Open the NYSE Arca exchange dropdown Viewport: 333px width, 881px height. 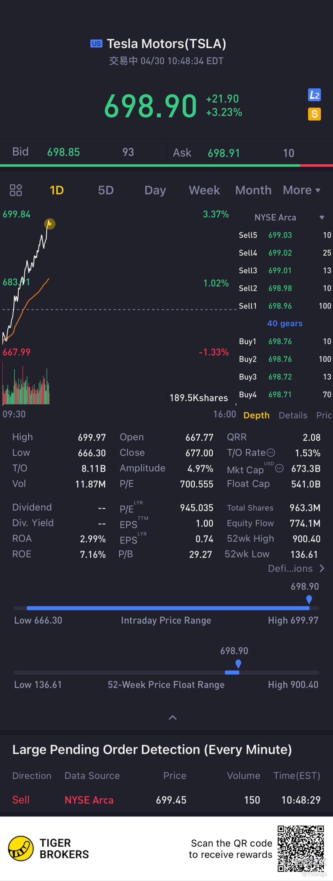tap(289, 218)
